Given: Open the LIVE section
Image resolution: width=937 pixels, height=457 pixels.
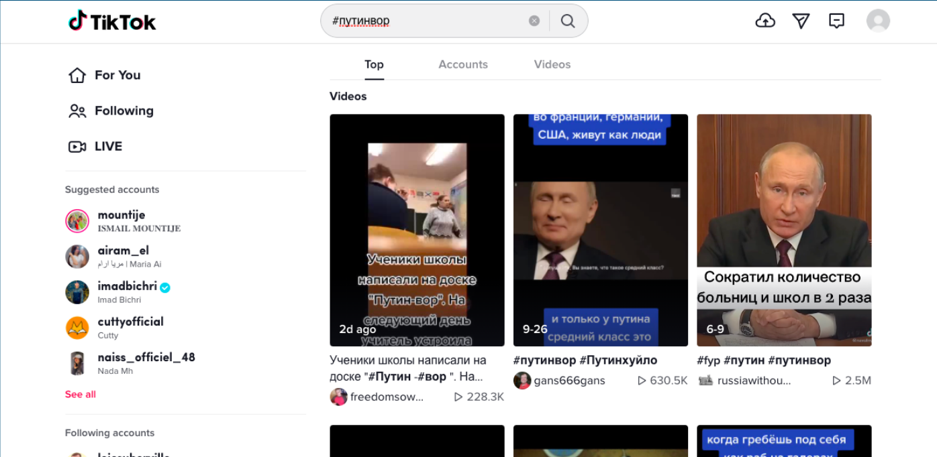Looking at the screenshot, I should [95, 146].
